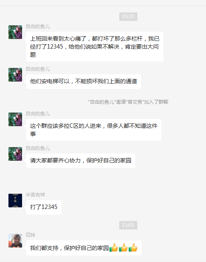Open 四妹 profile avatar

point(15,241)
